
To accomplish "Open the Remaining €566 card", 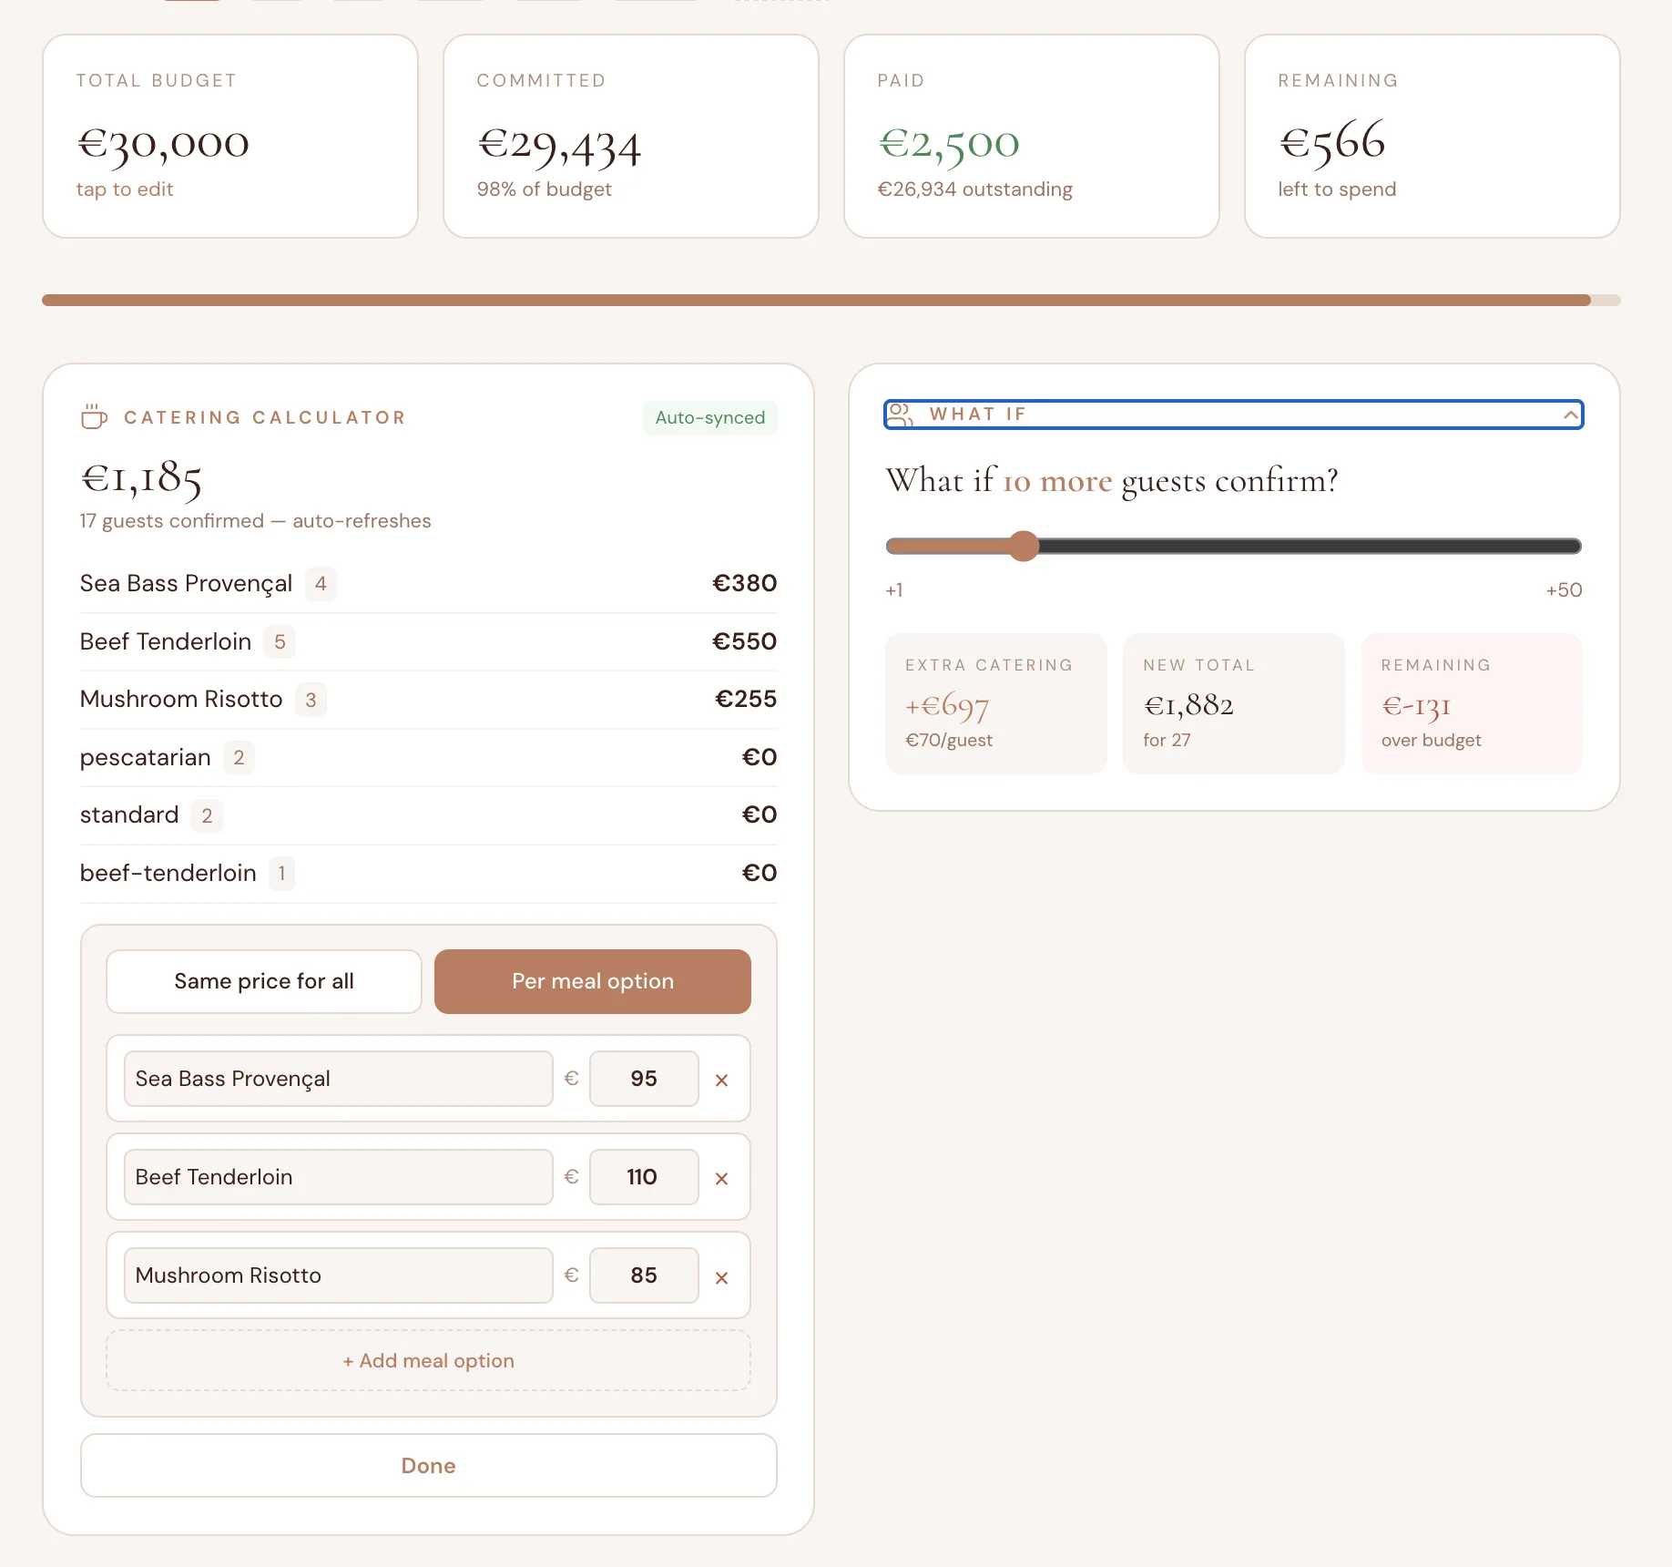I will [1432, 137].
